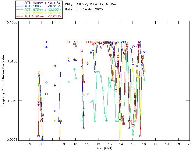Click the x-axis label 13
The height and width of the screenshot is (156, 195).
coord(110,144)
